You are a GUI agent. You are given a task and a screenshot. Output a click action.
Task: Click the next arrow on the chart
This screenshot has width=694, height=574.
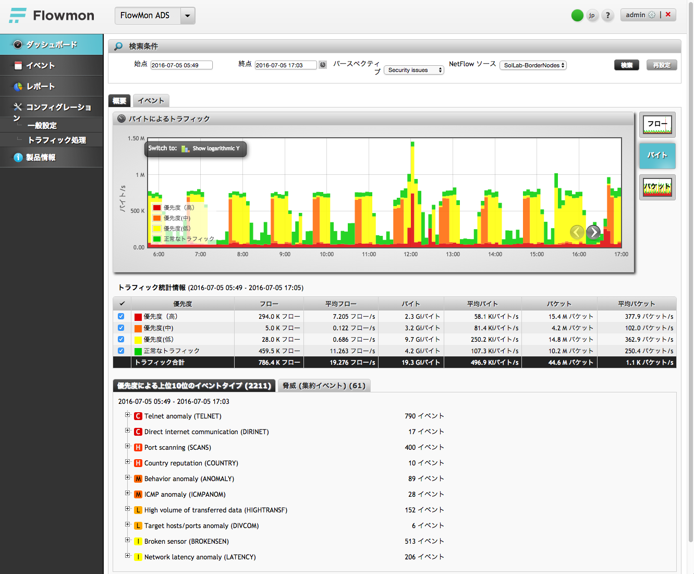[593, 232]
